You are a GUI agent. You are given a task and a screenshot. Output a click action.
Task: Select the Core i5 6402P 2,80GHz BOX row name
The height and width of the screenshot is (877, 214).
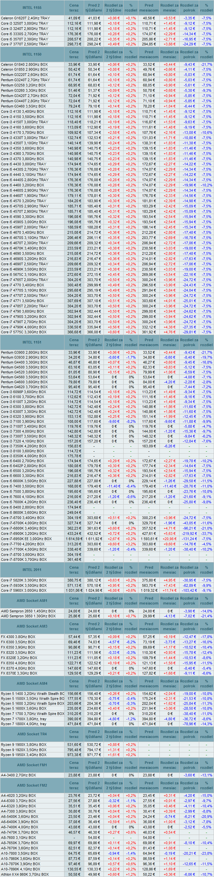[23, 466]
